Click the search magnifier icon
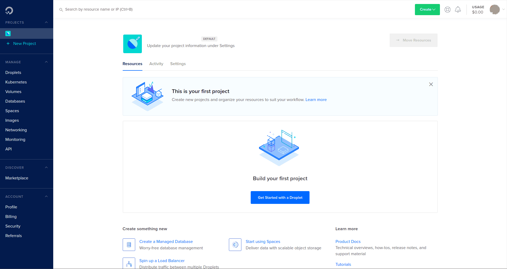The height and width of the screenshot is (269, 507). point(61,10)
